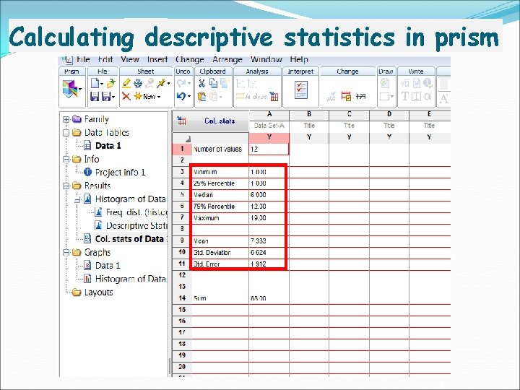
Task: Select column A header
Action: (269, 114)
